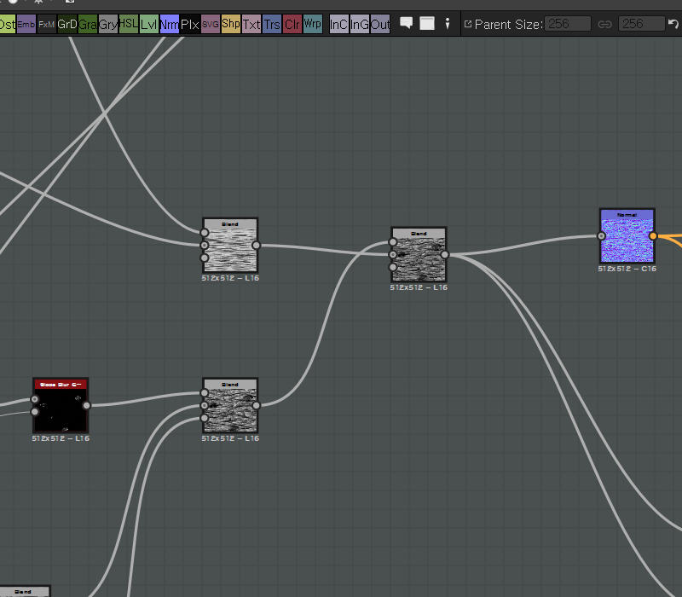
Task: Click the icon beside Parent Size label
Action: 468,24
